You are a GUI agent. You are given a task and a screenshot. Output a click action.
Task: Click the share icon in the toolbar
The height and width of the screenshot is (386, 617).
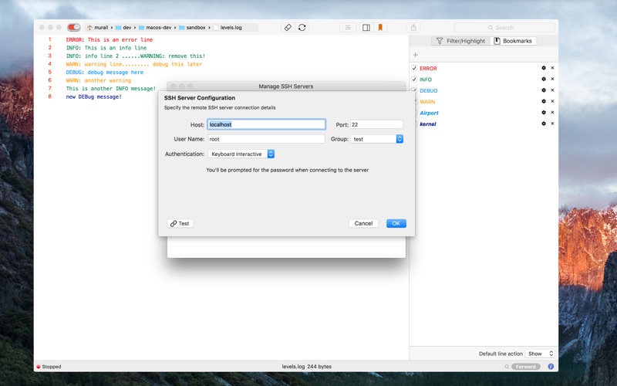click(413, 27)
